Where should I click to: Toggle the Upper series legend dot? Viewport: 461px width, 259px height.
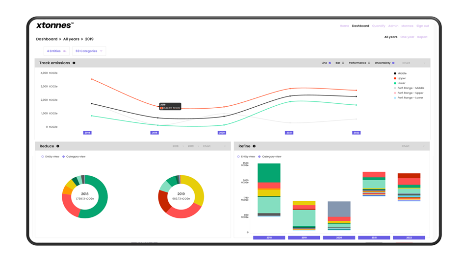pos(395,78)
